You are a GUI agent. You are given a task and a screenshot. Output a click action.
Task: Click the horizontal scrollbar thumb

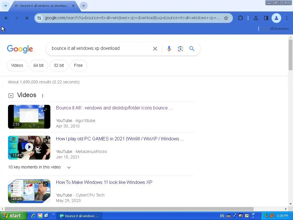point(129,209)
